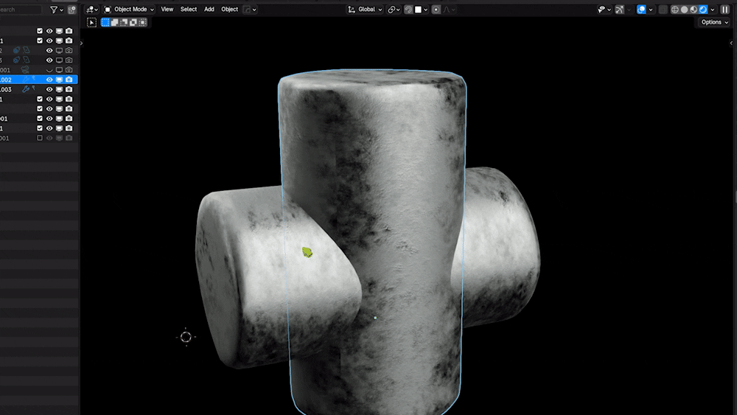Click the pause render preview button
The width and height of the screenshot is (737, 415).
[x=724, y=10]
